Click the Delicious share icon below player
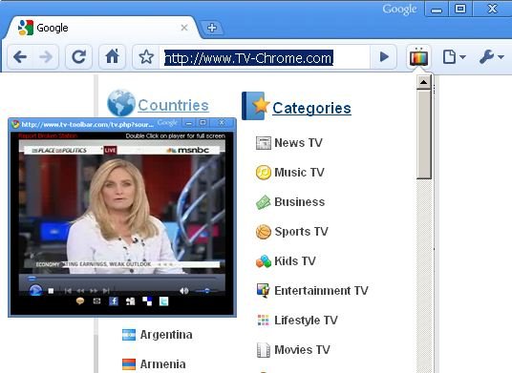This screenshot has width=512, height=373. point(147,300)
